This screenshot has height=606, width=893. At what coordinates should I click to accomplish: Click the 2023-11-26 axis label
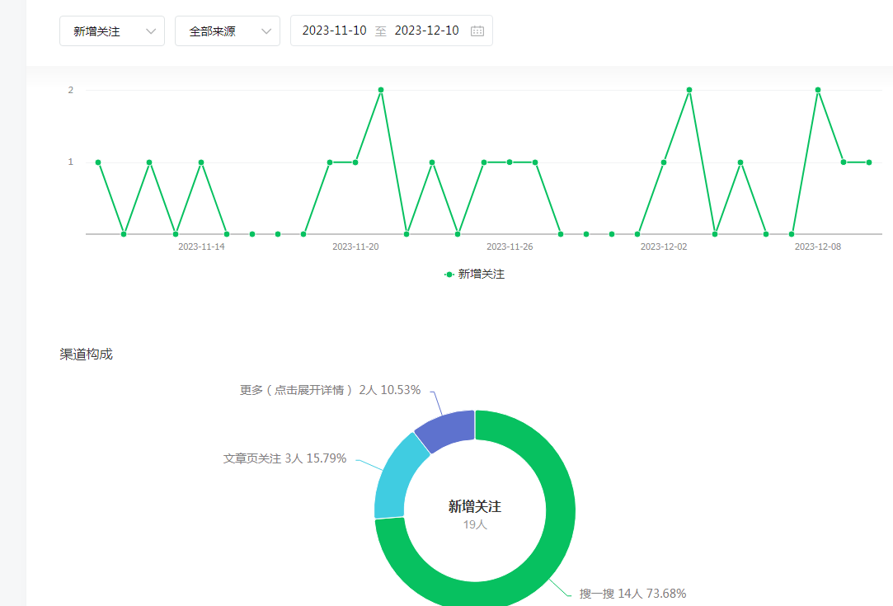tap(510, 247)
